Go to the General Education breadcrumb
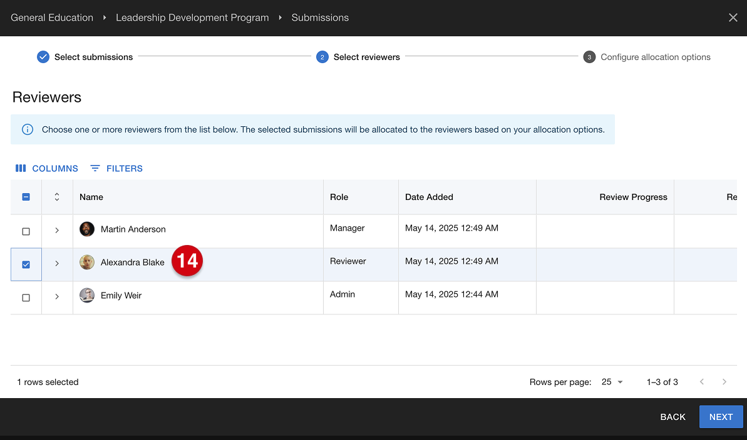Screen dimensions: 747x440 coord(52,17)
